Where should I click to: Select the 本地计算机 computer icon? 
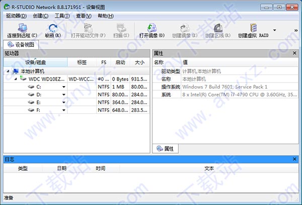point(16,72)
